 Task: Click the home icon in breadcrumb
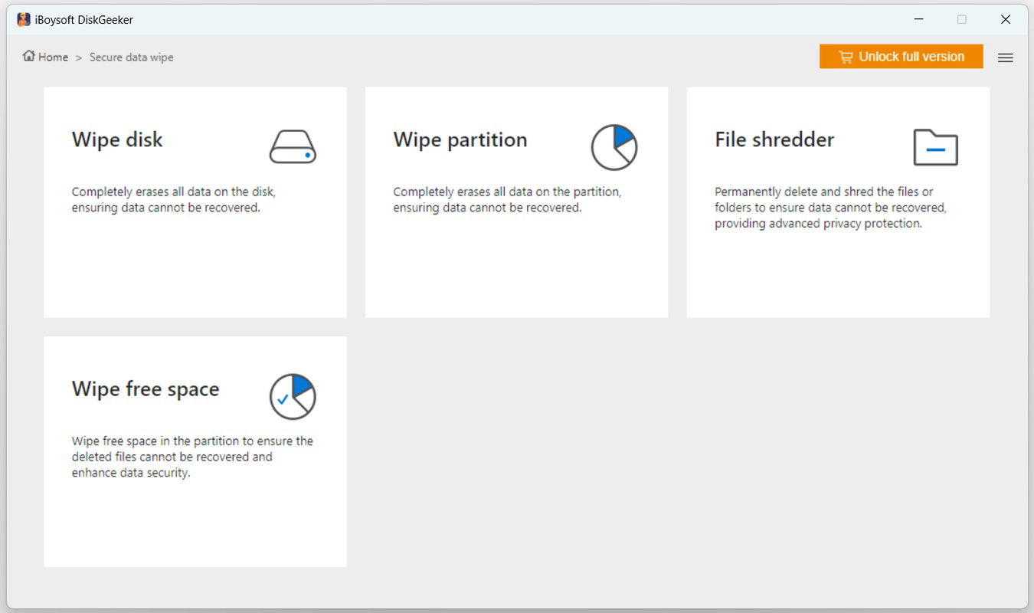(29, 56)
